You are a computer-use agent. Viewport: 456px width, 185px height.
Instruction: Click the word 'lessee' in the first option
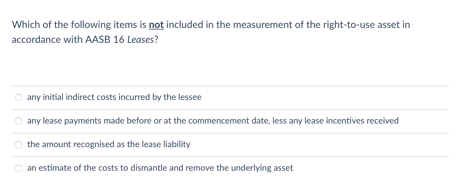(189, 97)
